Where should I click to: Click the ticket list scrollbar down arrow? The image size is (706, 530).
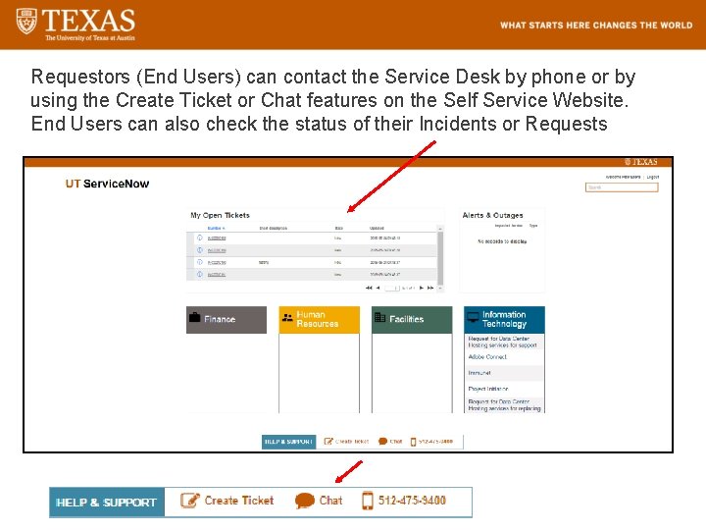440,288
